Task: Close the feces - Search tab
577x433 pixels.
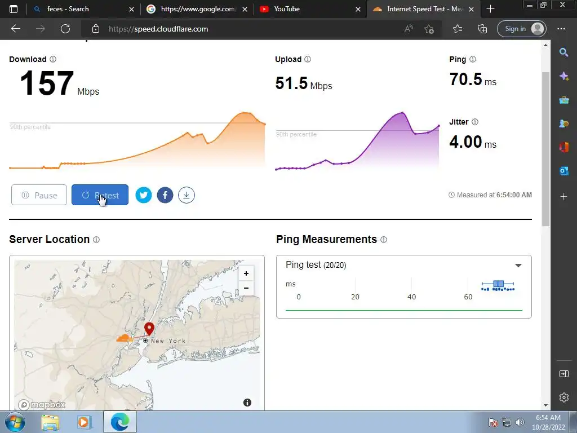Action: point(131,9)
